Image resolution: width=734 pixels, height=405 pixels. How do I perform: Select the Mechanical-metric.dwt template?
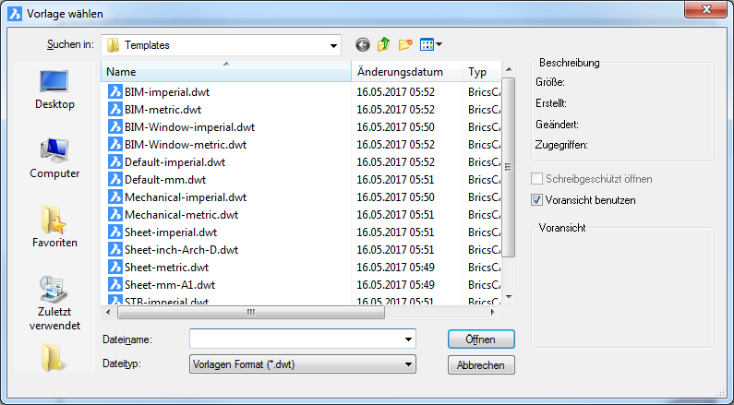(168, 215)
